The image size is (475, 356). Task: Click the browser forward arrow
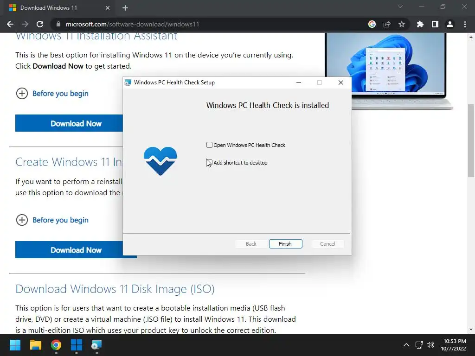[25, 24]
